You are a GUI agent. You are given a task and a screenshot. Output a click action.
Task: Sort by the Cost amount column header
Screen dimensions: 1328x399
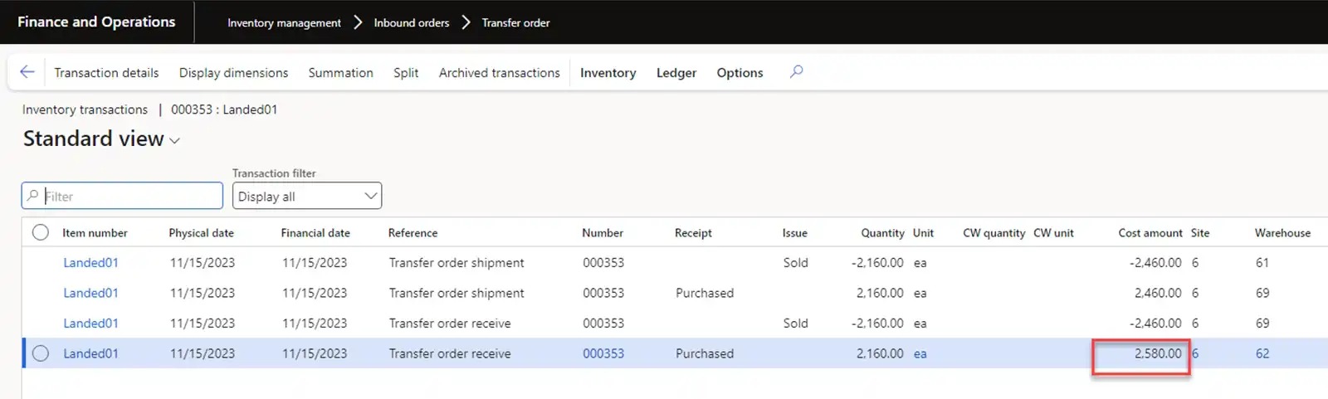1150,233
